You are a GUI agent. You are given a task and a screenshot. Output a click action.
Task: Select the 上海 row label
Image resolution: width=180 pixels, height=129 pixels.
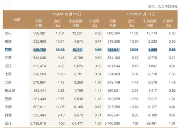pyautogui.click(x=8, y=74)
